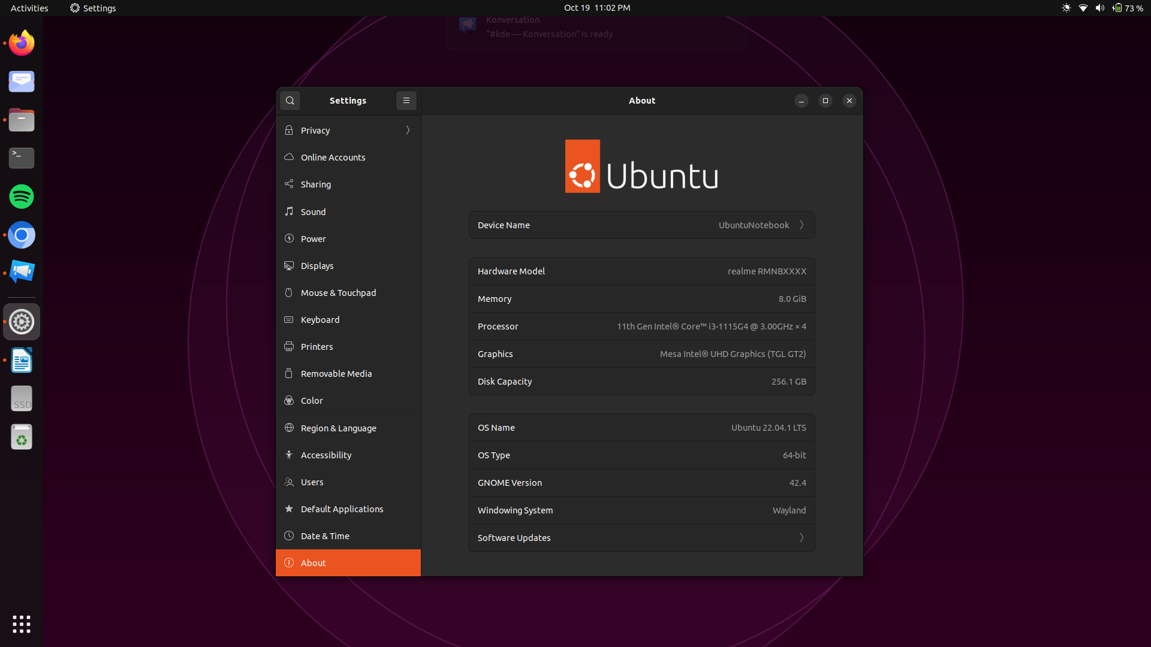Open the Device Name row chevron

click(x=802, y=225)
